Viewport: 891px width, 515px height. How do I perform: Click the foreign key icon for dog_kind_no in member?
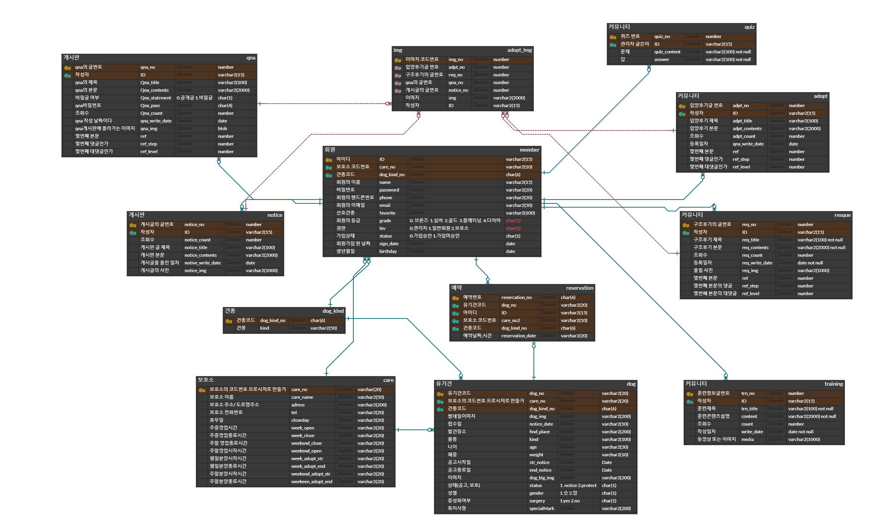click(x=329, y=175)
